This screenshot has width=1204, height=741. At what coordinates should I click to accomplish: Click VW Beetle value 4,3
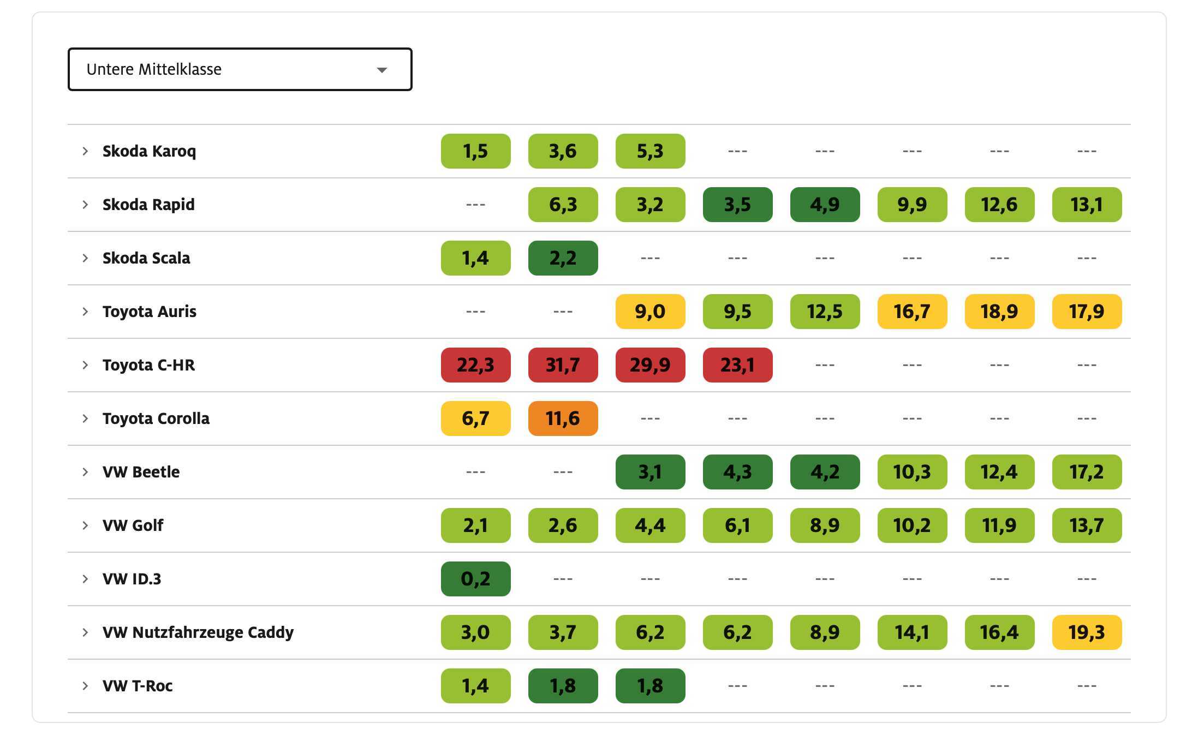(x=738, y=472)
